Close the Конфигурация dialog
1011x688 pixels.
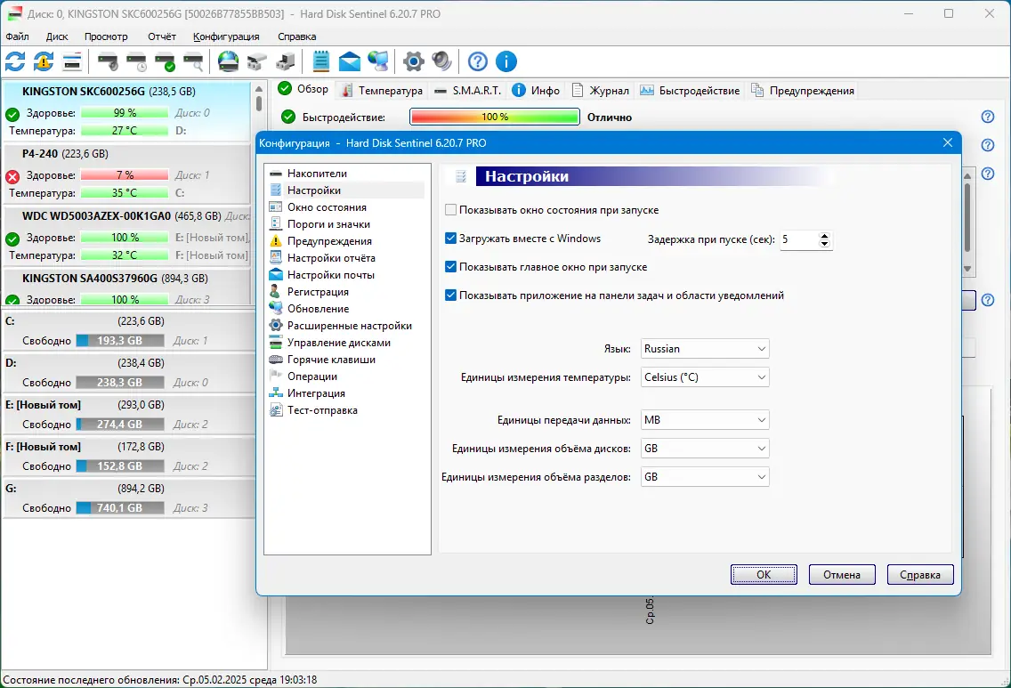point(947,142)
